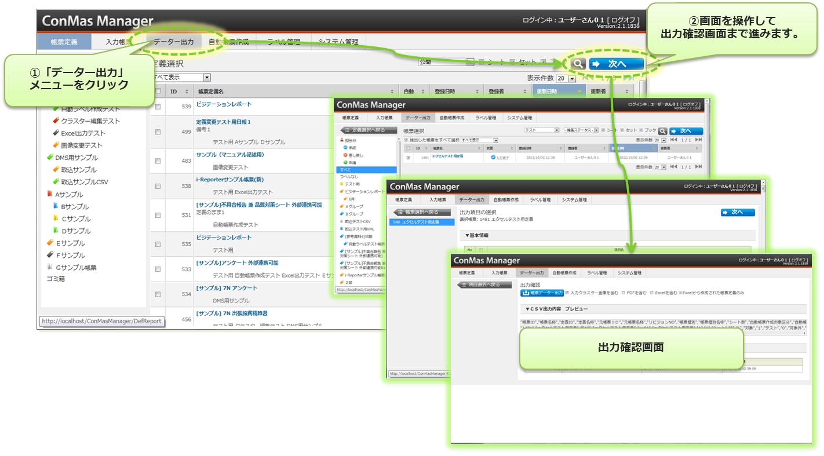Image resolution: width=824 pixels, height=456 pixels.
Task: Tick the checkbox for row ID 539
Action: pos(158,107)
